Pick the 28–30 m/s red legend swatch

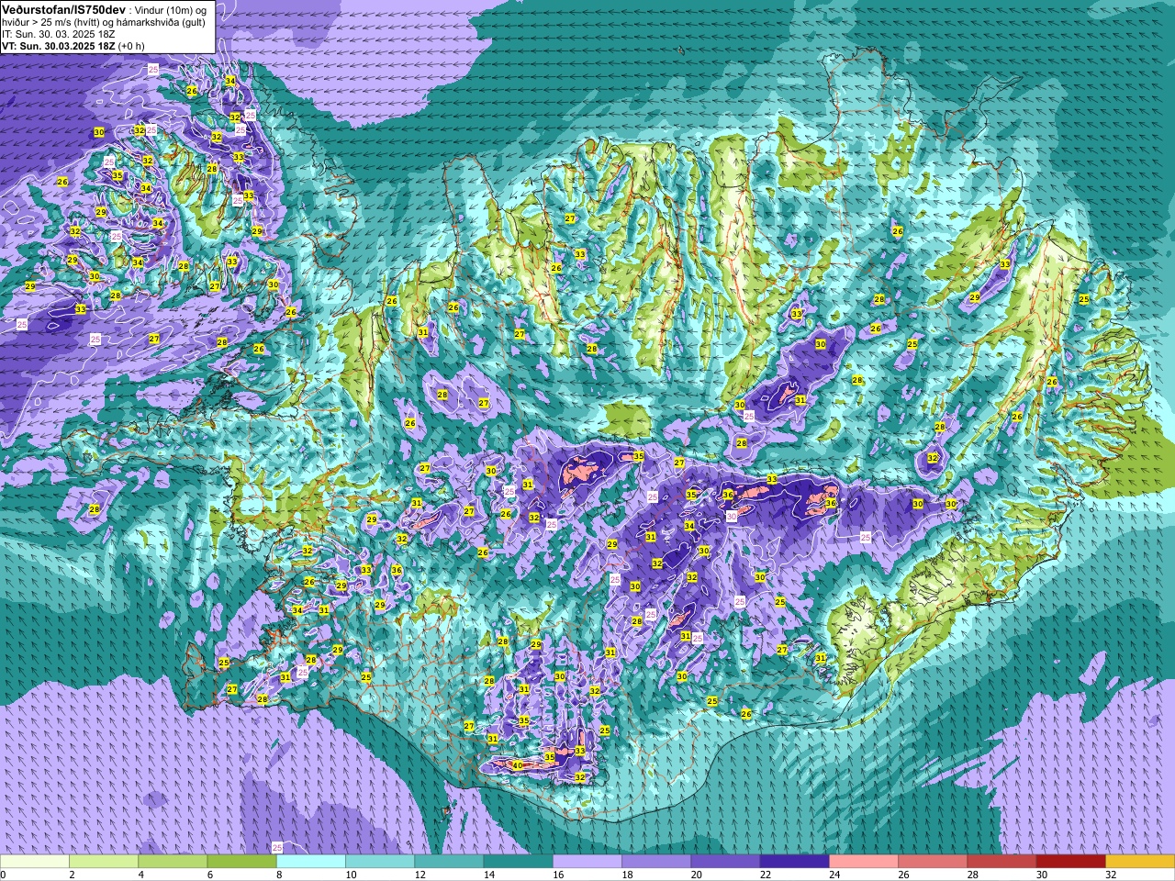coord(1002,862)
